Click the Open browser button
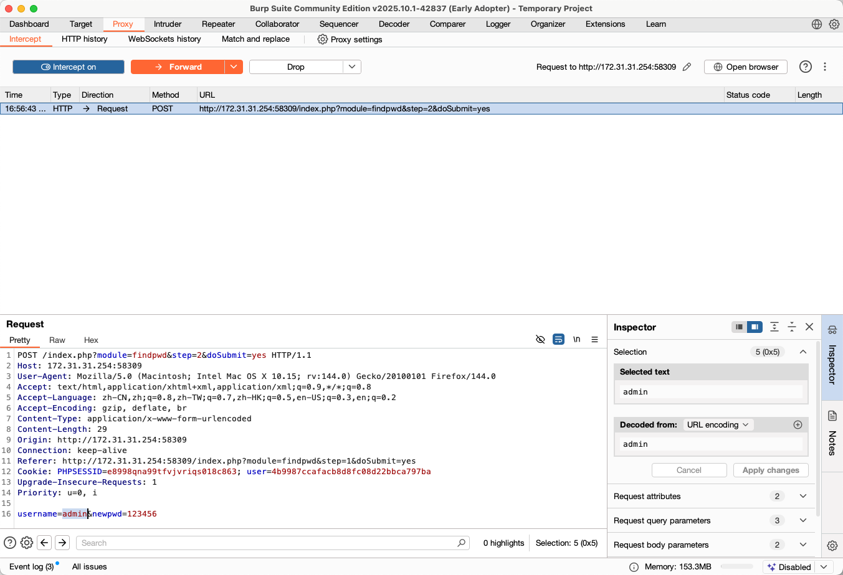The width and height of the screenshot is (843, 575). coord(745,67)
